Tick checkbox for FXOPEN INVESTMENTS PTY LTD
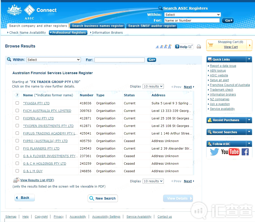Image resolution: width=255 pixels, height=222 pixels. [17, 126]
